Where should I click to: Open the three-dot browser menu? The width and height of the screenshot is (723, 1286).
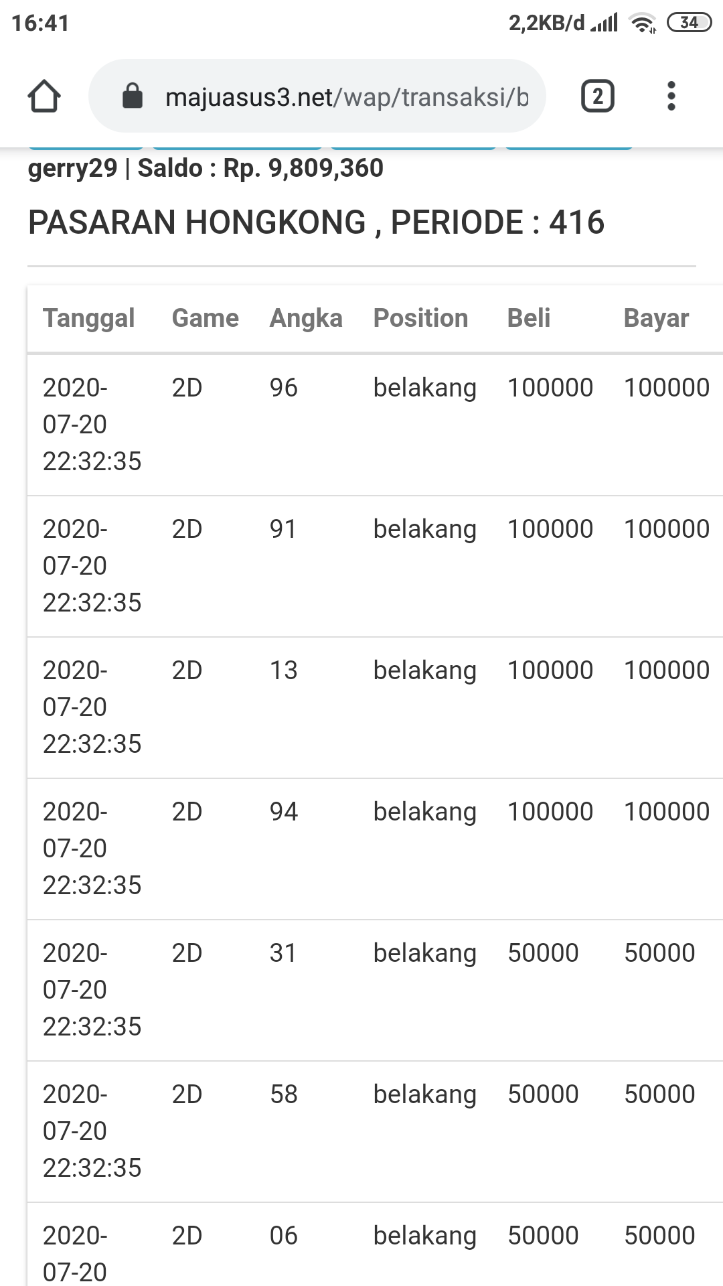point(671,96)
